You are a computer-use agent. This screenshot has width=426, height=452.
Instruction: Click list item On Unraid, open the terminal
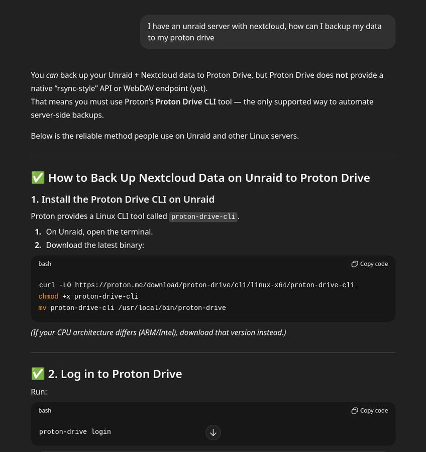pyautogui.click(x=99, y=232)
